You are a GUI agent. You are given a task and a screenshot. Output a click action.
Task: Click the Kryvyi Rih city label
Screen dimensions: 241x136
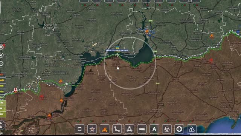tap(50, 26)
